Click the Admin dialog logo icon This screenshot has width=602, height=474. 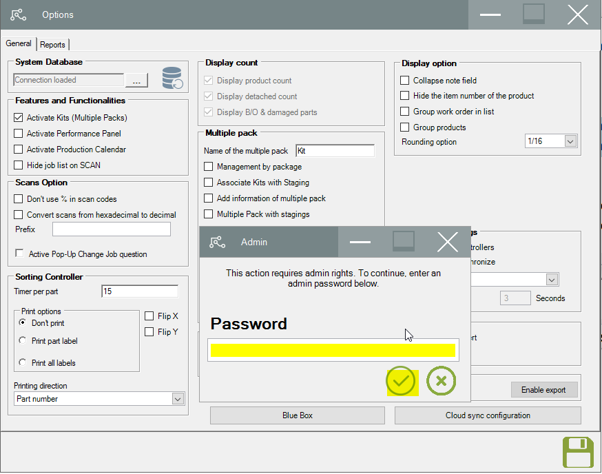point(217,242)
